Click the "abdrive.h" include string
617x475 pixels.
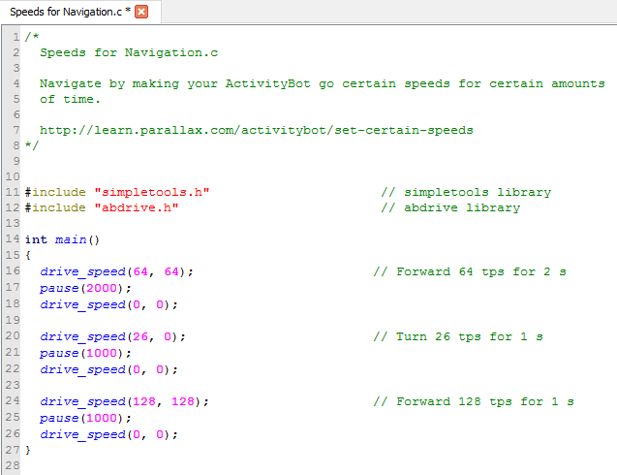pyautogui.click(x=136, y=207)
